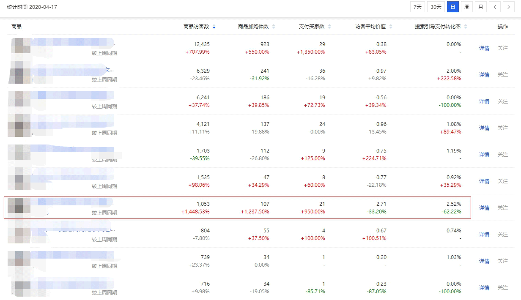Sort by 支付买家数 column sort icon
Viewport: 521px width, 300px height.
tap(329, 27)
